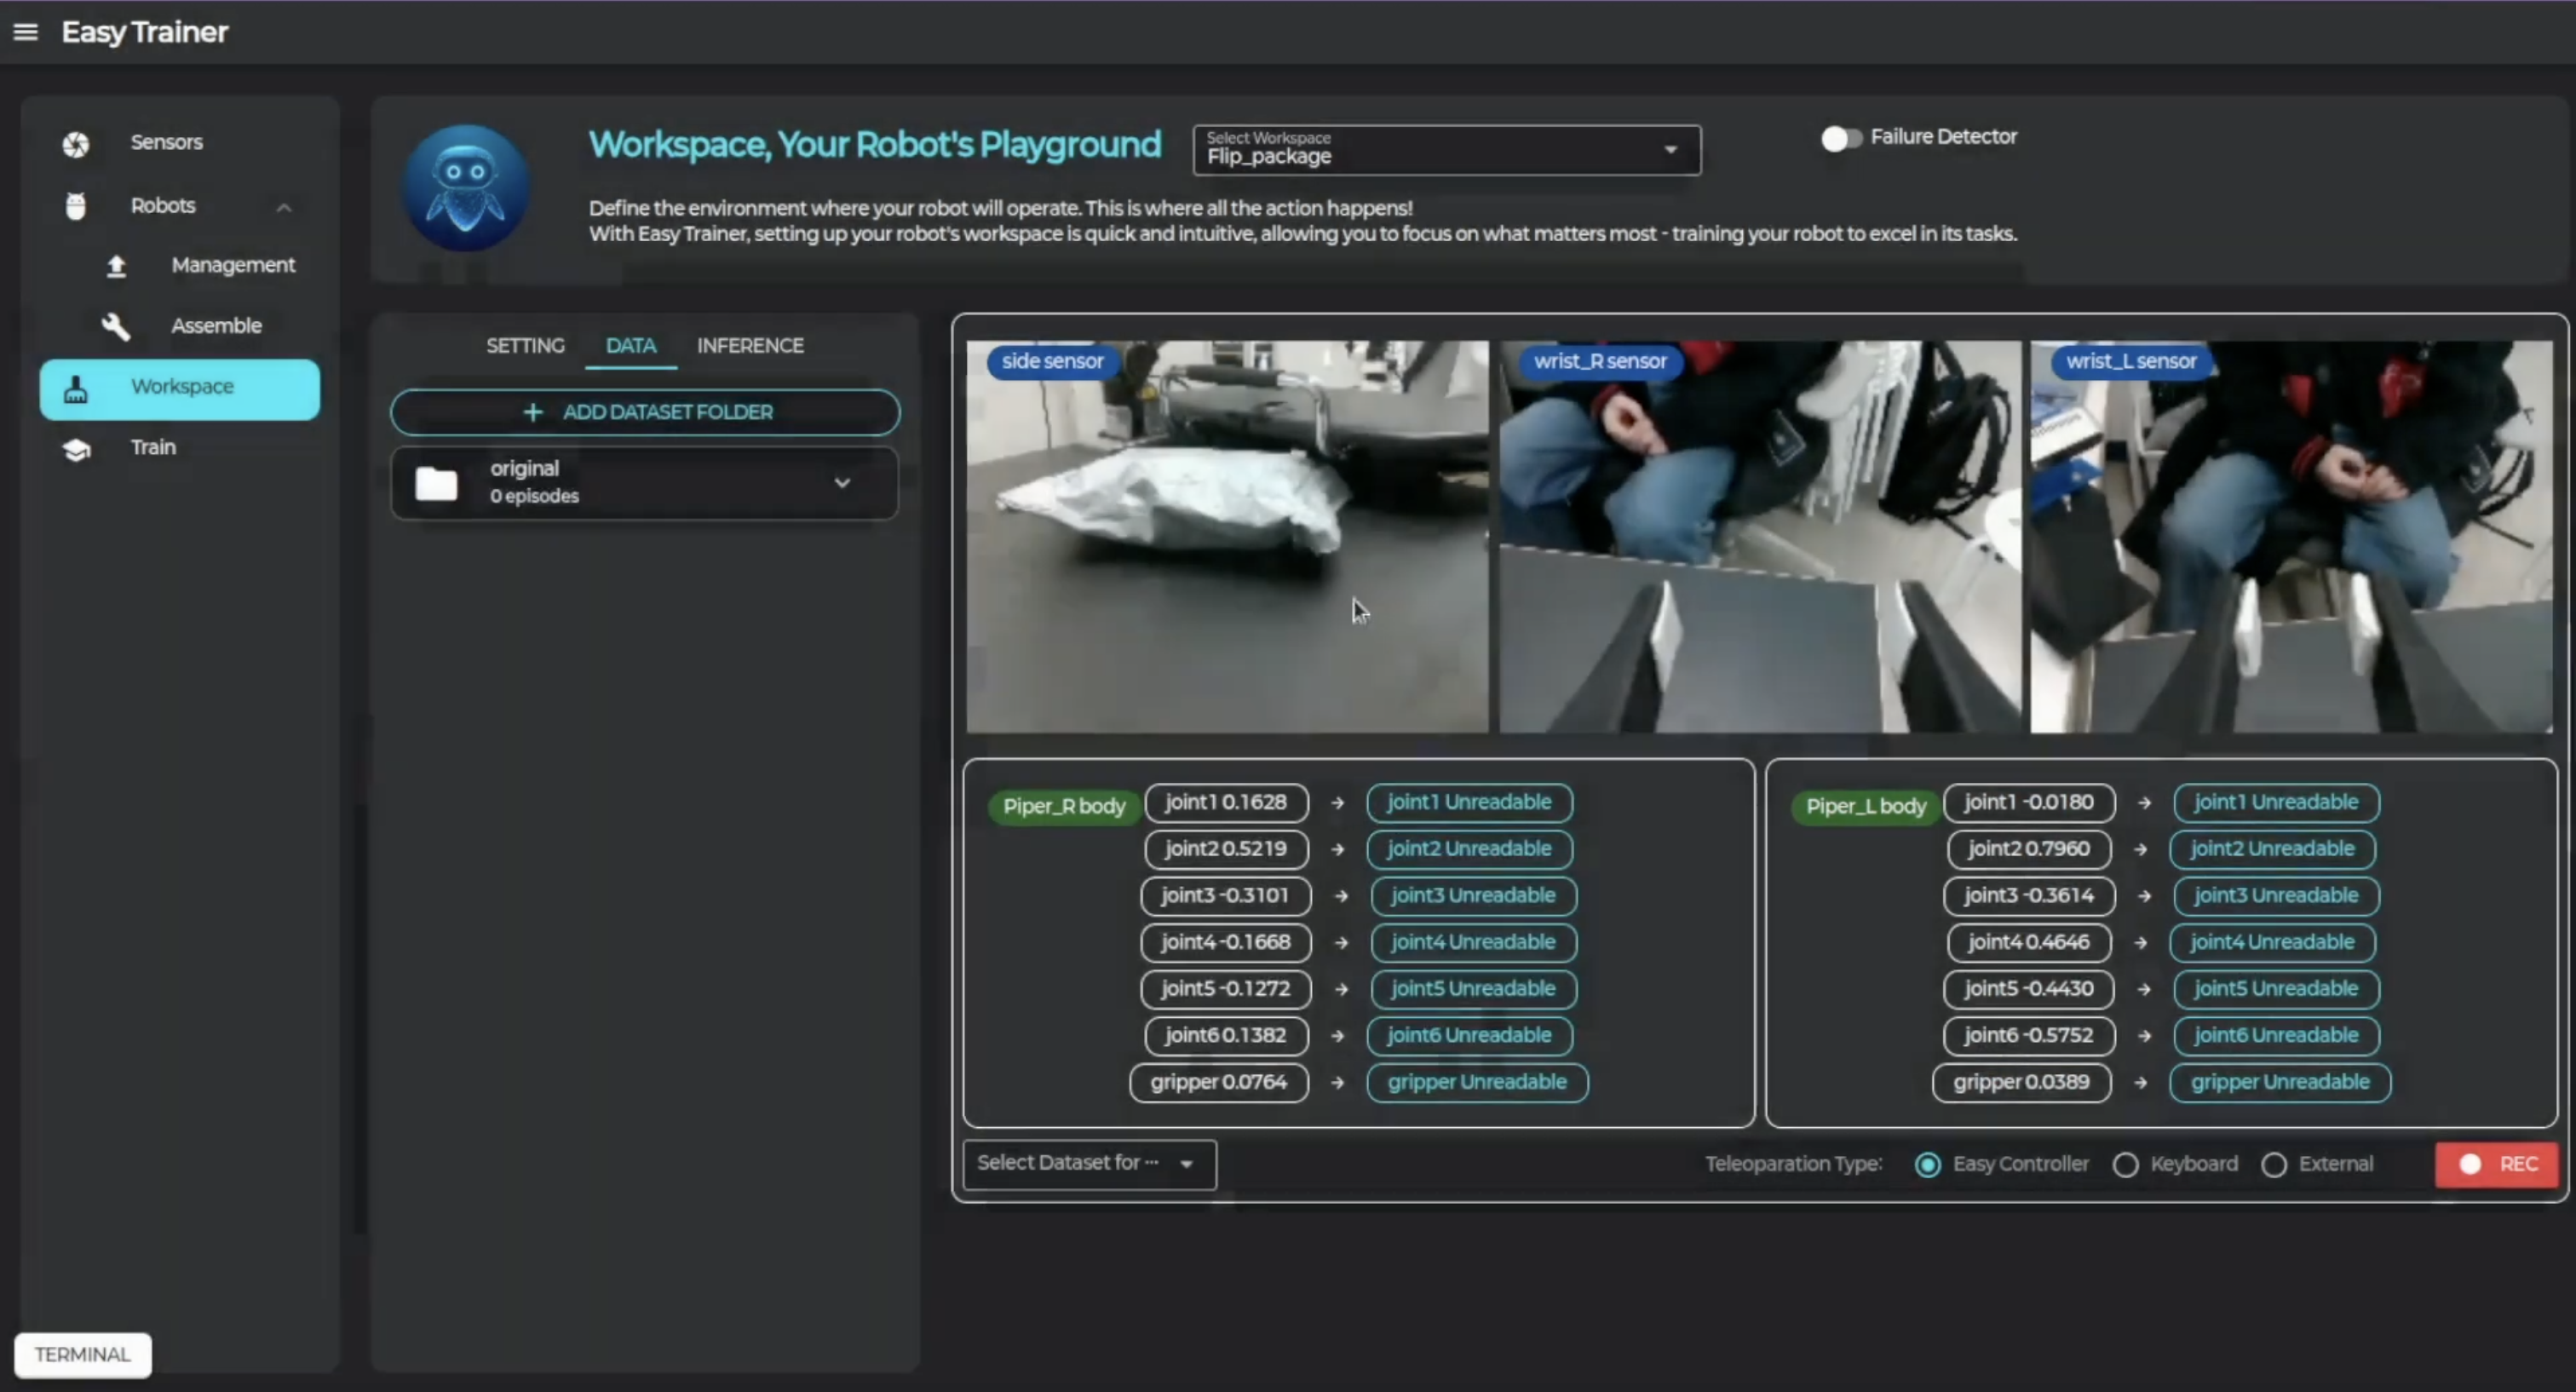Switch to the SETTING tab

pos(525,346)
